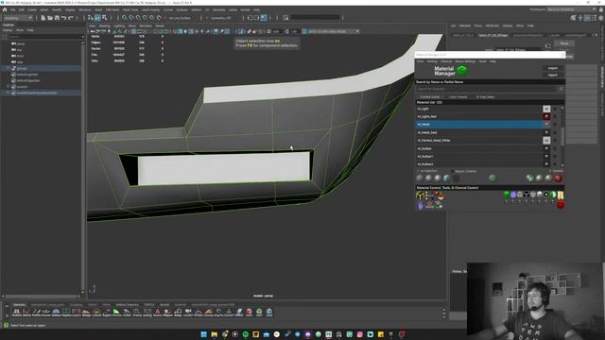Click the first icon on the Maya shelf
Screen dimensions: 605x340
(16, 312)
